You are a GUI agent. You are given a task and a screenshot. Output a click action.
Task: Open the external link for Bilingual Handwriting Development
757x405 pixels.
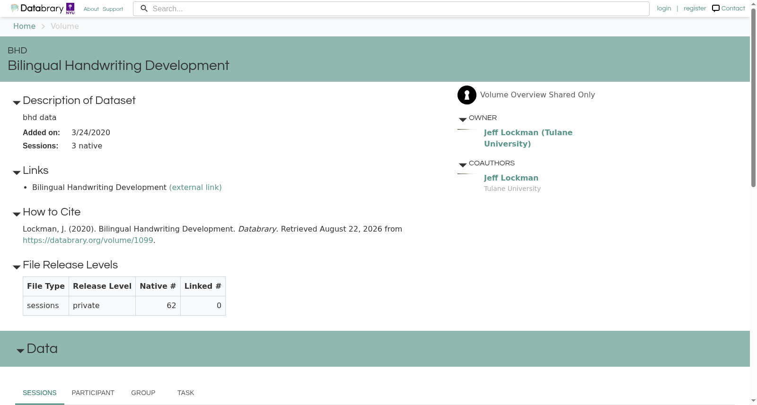(x=195, y=188)
